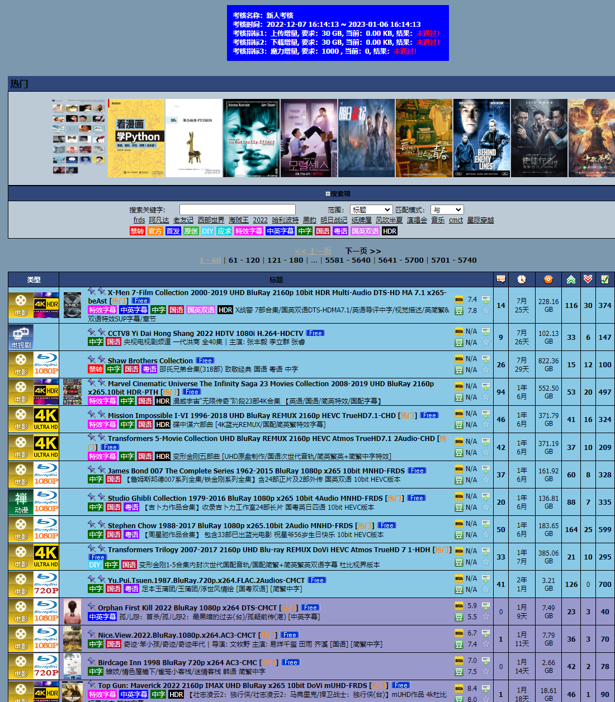The image size is (615, 702).
Task: Bookmark the X-Men 7-Film Collection torrent
Action: (486, 310)
